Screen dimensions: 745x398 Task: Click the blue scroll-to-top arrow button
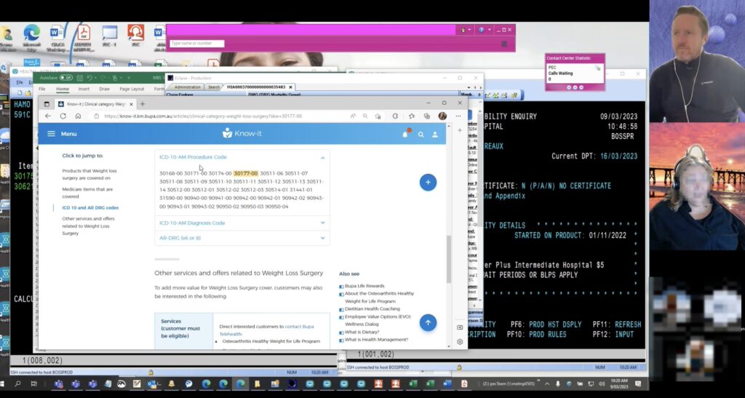pos(428,322)
